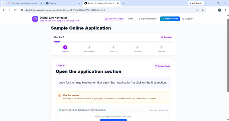Screen dimensions: 229x121
Task: Click the Why this matters heading text
Action: 71,95
